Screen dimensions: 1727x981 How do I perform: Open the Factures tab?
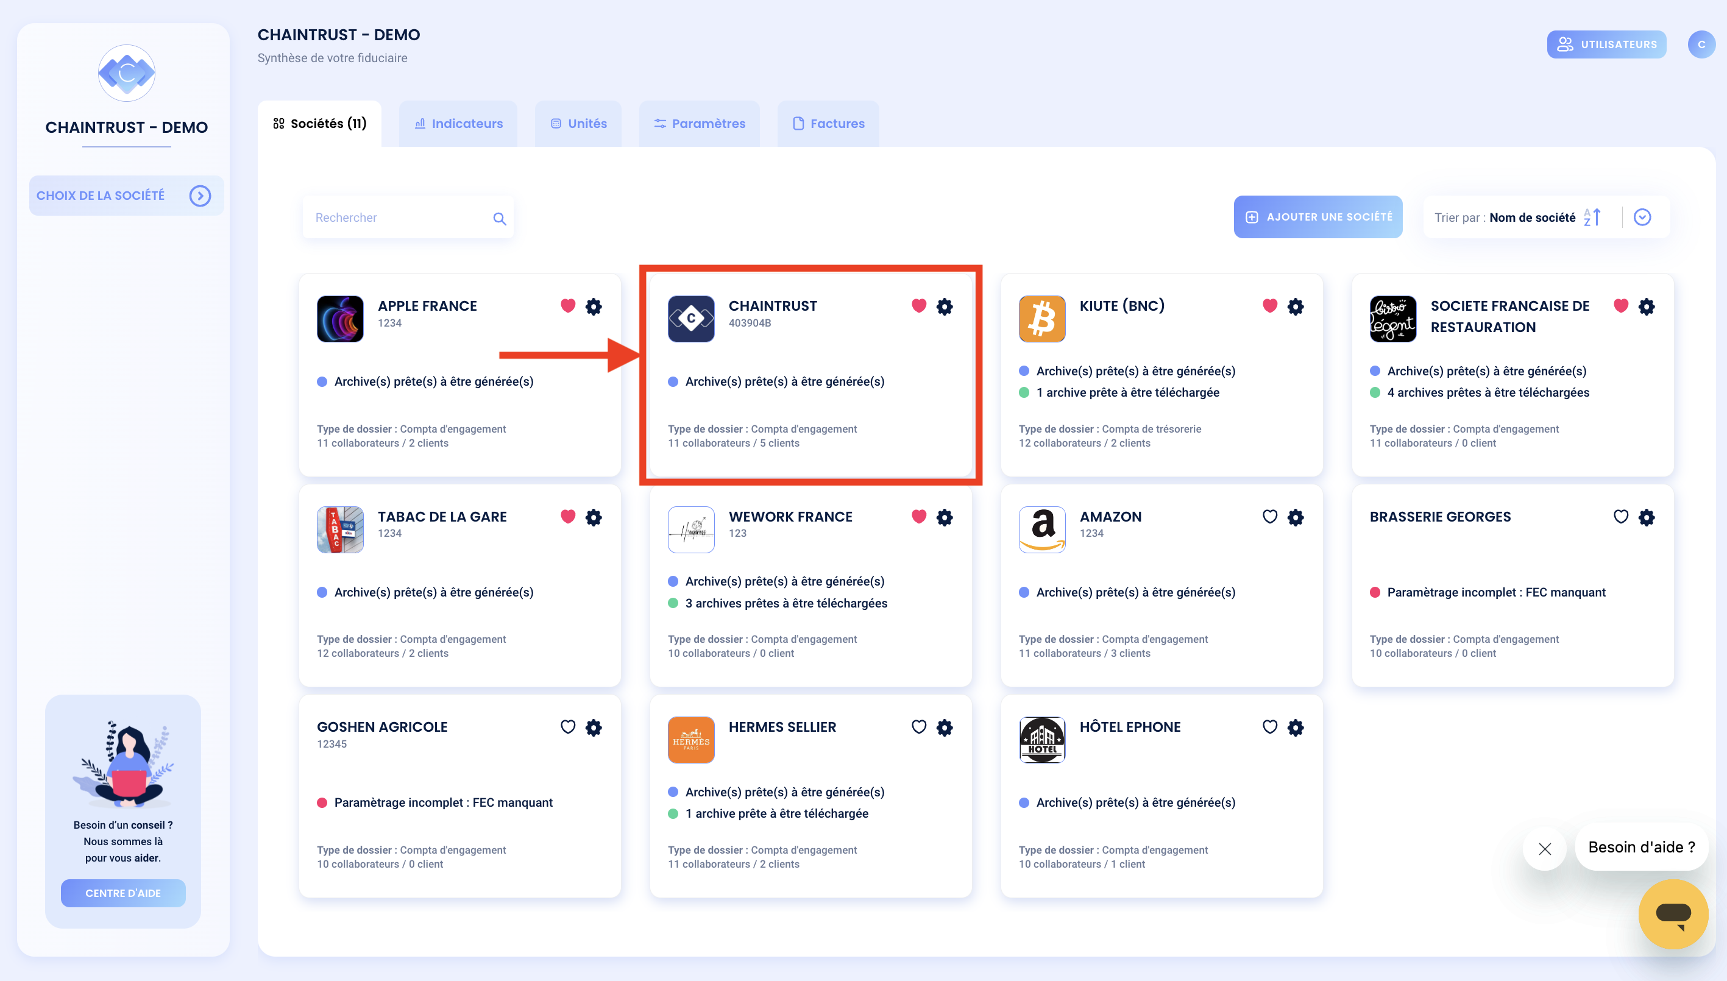(x=828, y=123)
